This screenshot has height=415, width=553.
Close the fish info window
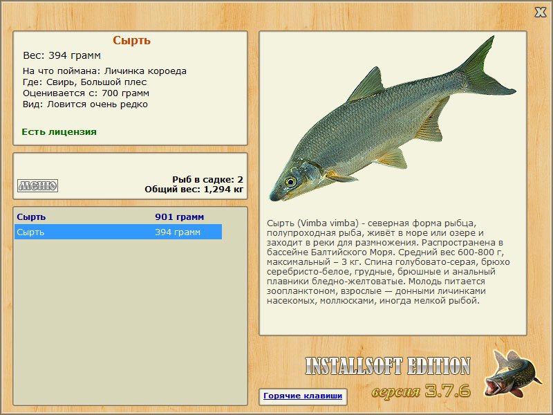pos(540,11)
